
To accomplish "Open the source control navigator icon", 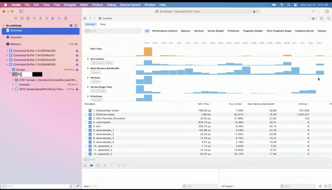I will tap(22, 18).
